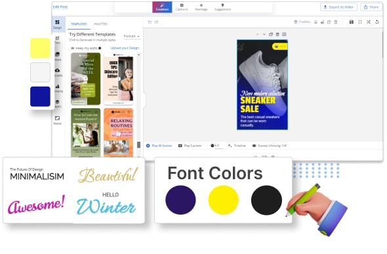This screenshot has width=387, height=254.
Task: Click the shuffle crossed-arrows icon
Action: [369, 22]
